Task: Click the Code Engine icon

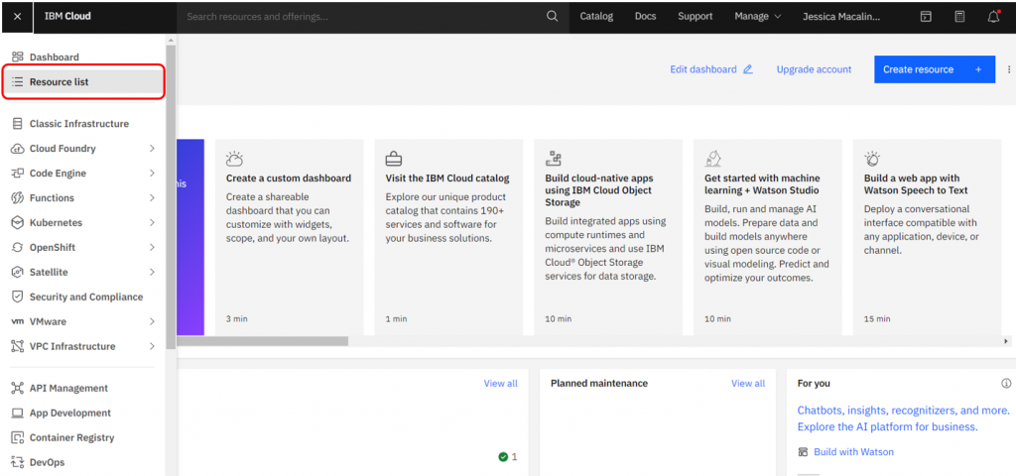Action: pyautogui.click(x=18, y=173)
